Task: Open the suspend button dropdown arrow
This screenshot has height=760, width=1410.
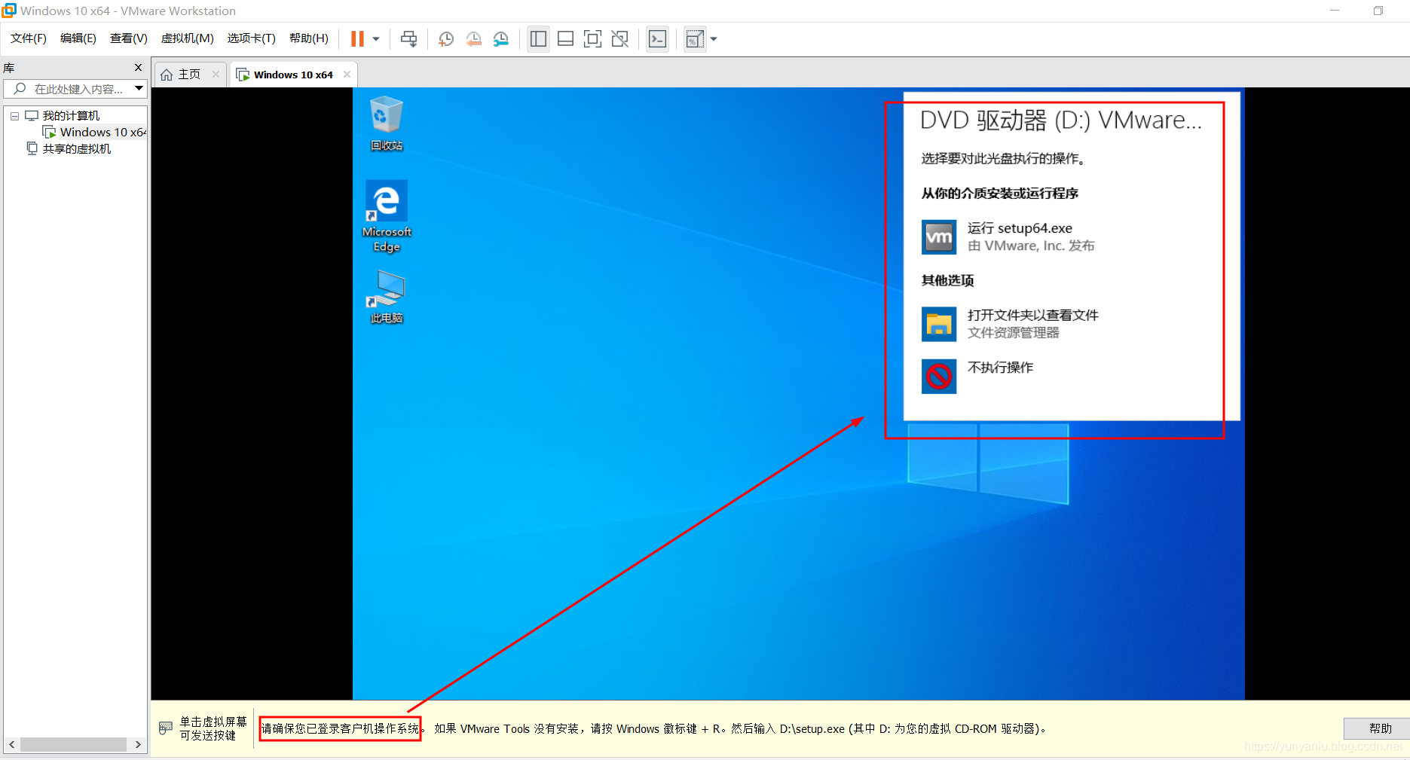Action: pyautogui.click(x=375, y=38)
